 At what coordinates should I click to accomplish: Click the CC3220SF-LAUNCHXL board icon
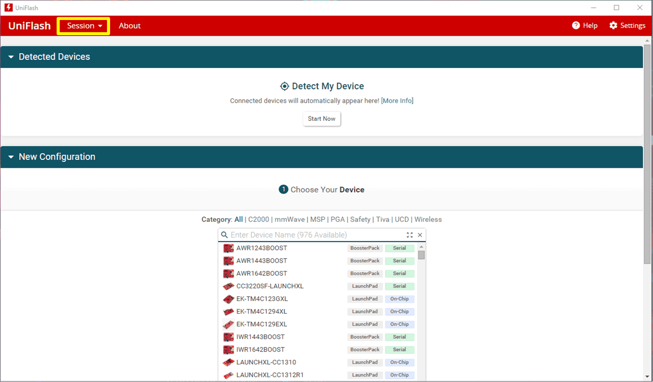pyautogui.click(x=228, y=286)
